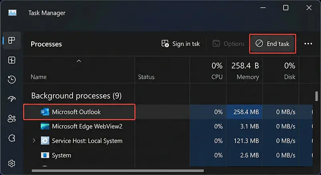This screenshot has height=175, width=321.
Task: Click the Task Manager app icon
Action: 12,13
